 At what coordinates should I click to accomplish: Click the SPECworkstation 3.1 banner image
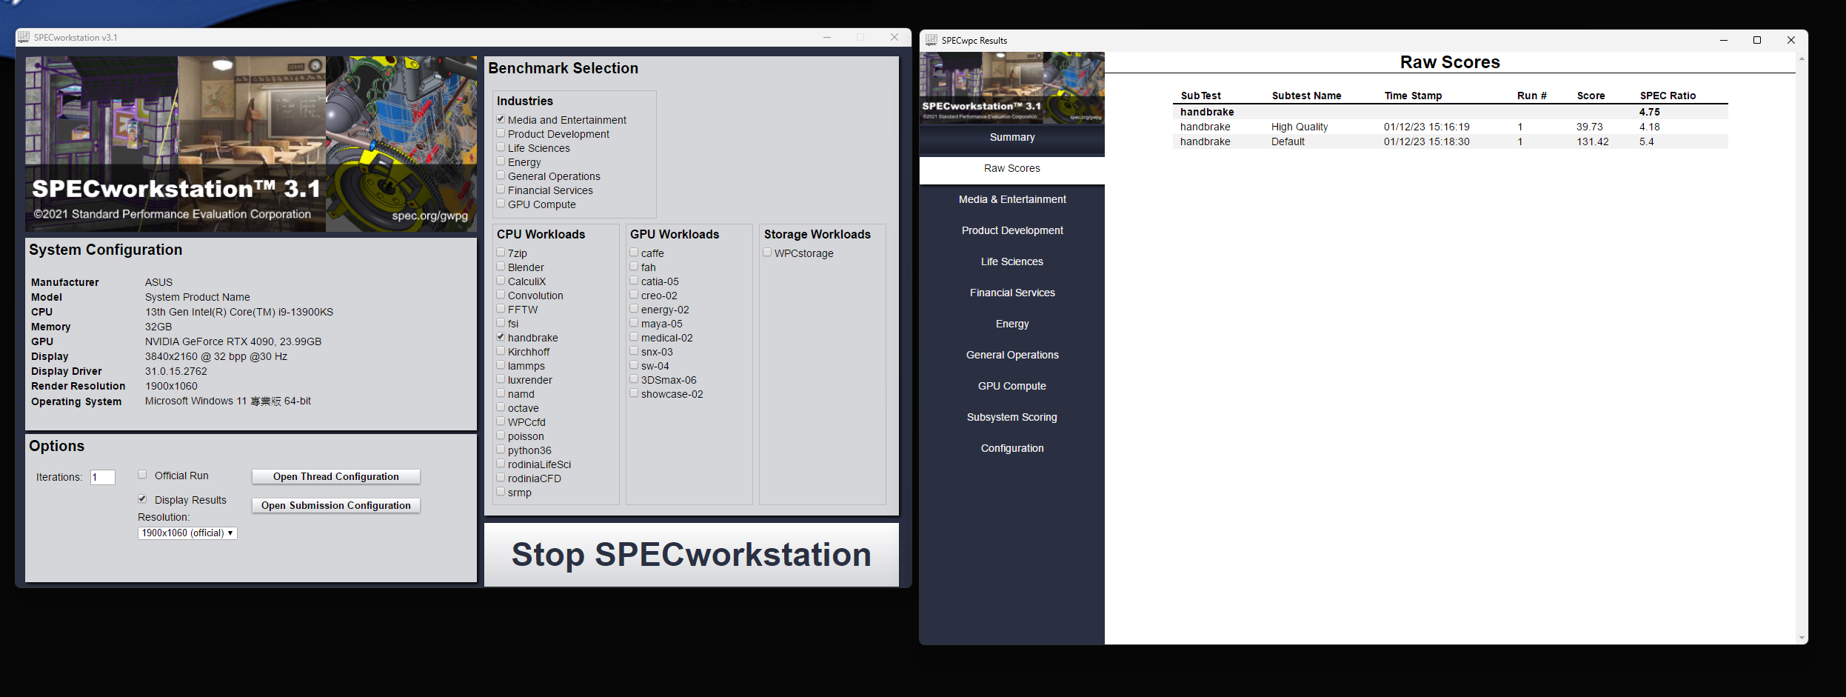coord(251,144)
